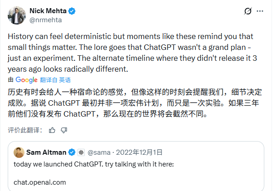
Task: Click the Chinese translated text paragraph
Action: point(131,102)
